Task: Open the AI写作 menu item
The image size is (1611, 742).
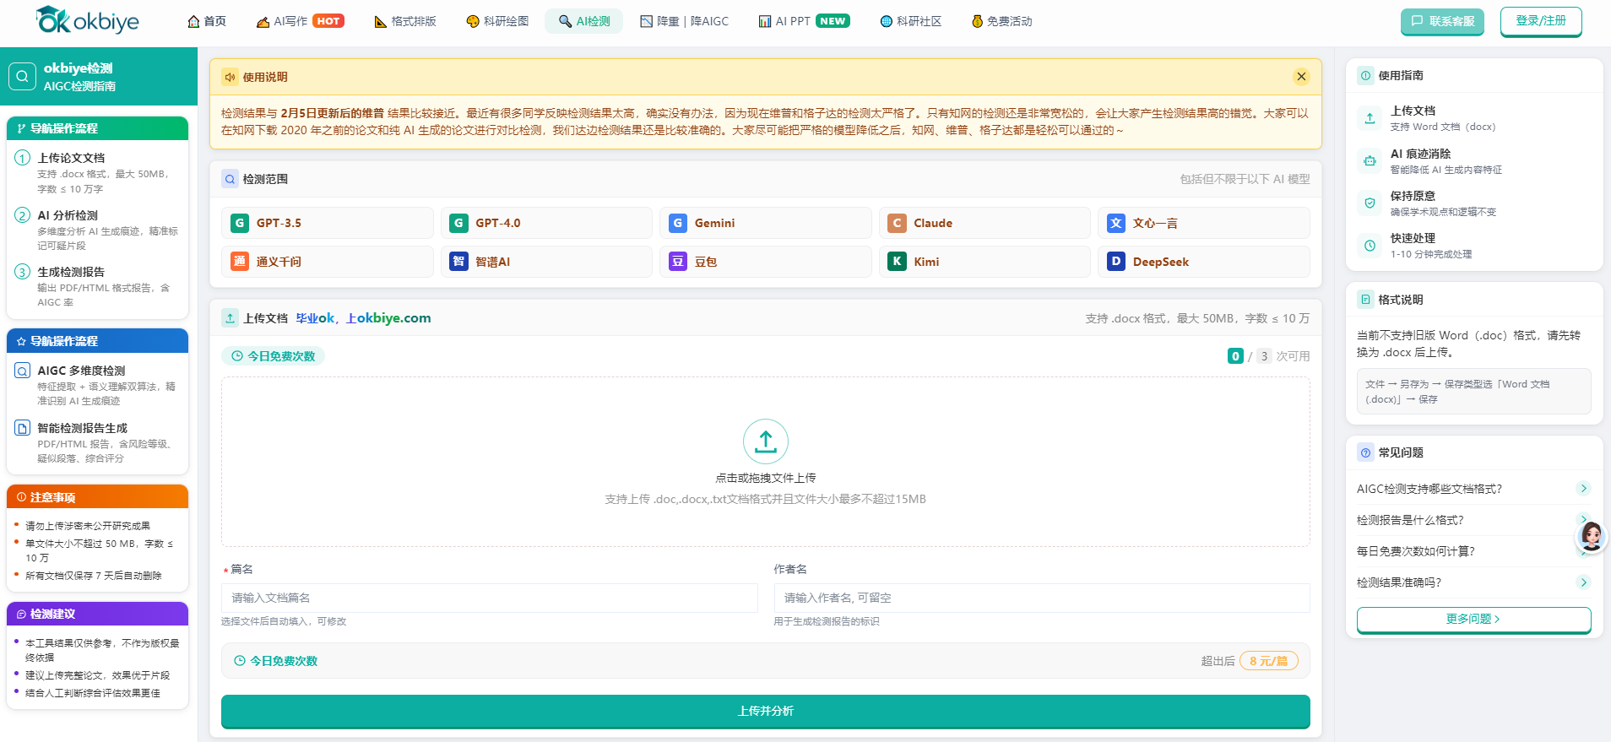Action: pos(301,21)
